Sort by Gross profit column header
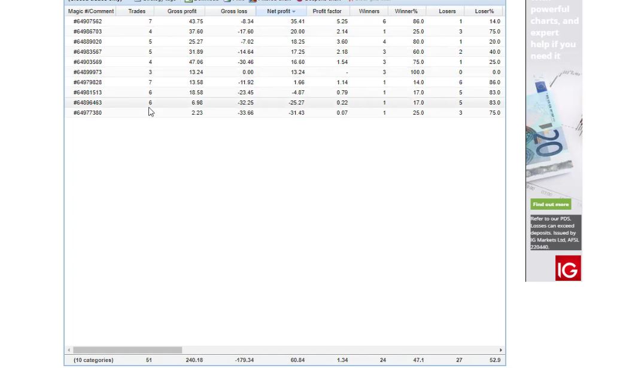 (182, 11)
